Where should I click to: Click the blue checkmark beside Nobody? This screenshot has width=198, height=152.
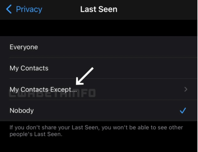click(183, 111)
